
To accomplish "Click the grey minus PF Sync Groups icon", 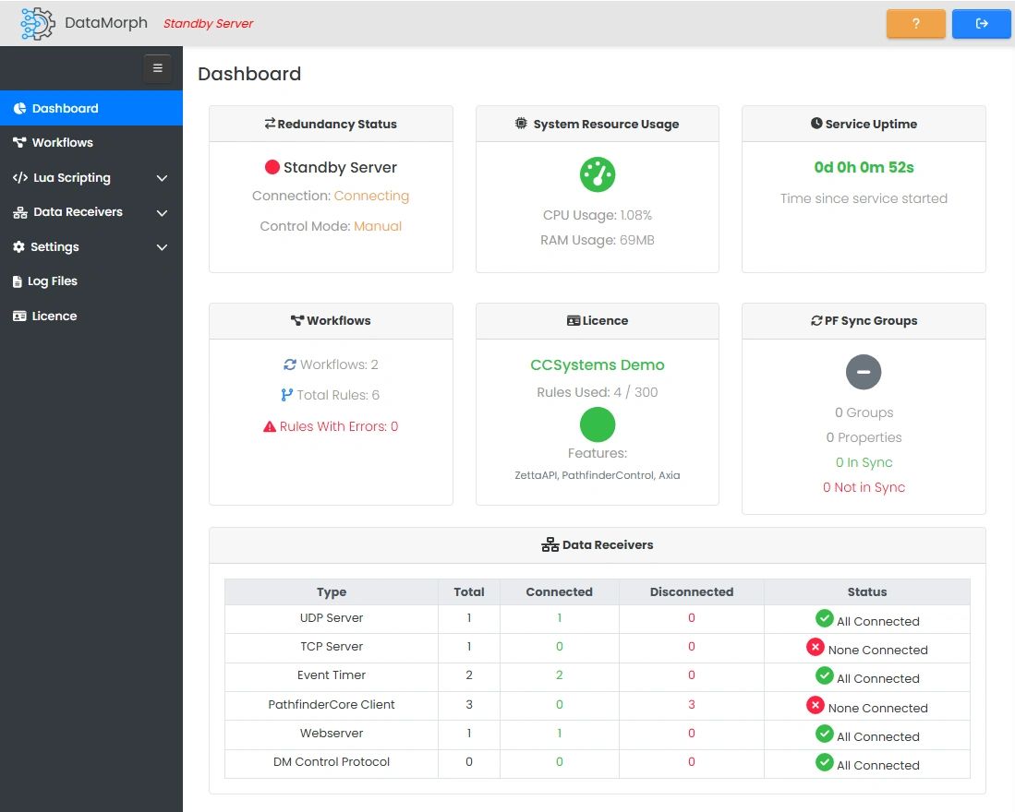I will coord(864,372).
